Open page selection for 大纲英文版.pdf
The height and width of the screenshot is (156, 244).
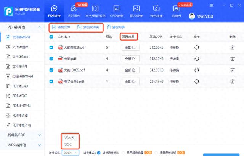click(130, 47)
